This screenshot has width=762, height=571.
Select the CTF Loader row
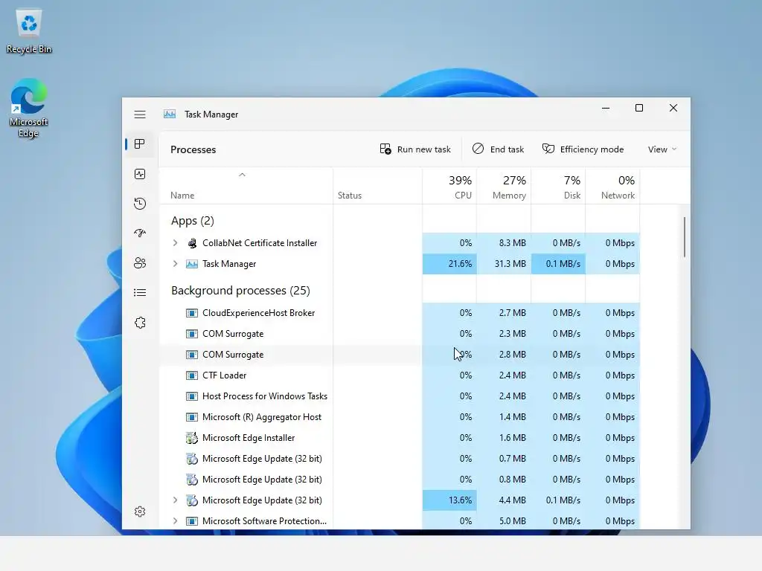pos(400,375)
